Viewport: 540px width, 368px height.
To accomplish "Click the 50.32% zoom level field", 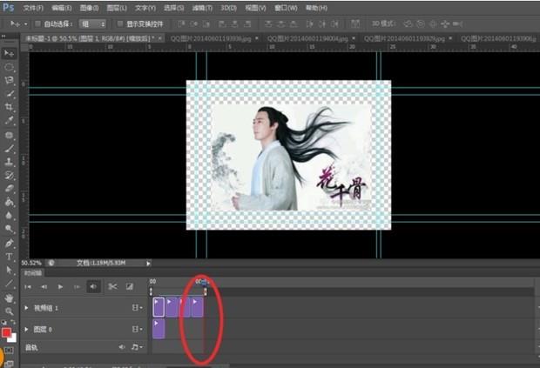I will (31, 263).
